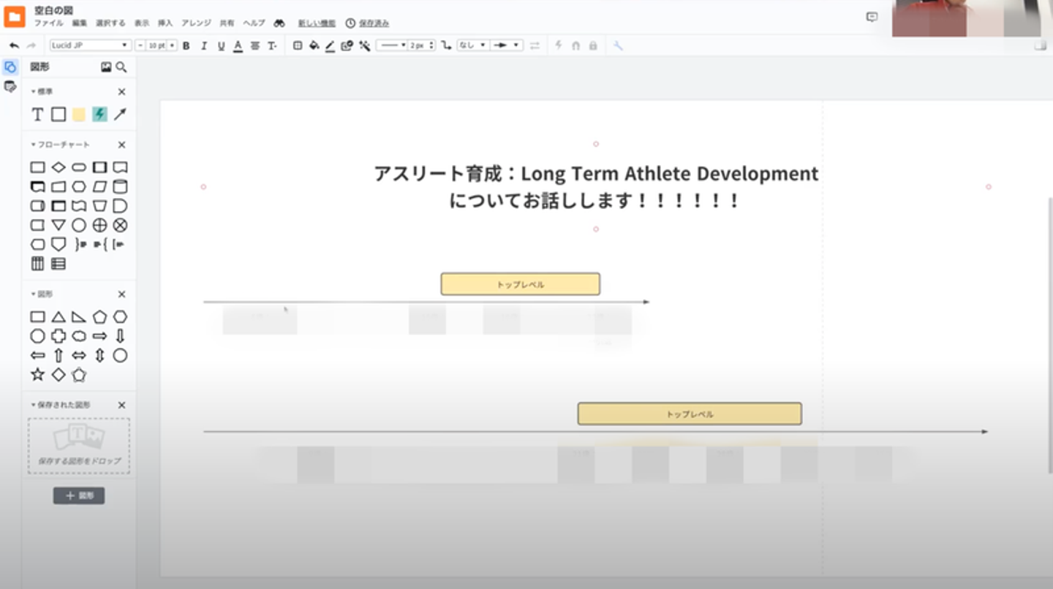Select the down block arrow shape
This screenshot has height=589, width=1053.
[x=120, y=336]
